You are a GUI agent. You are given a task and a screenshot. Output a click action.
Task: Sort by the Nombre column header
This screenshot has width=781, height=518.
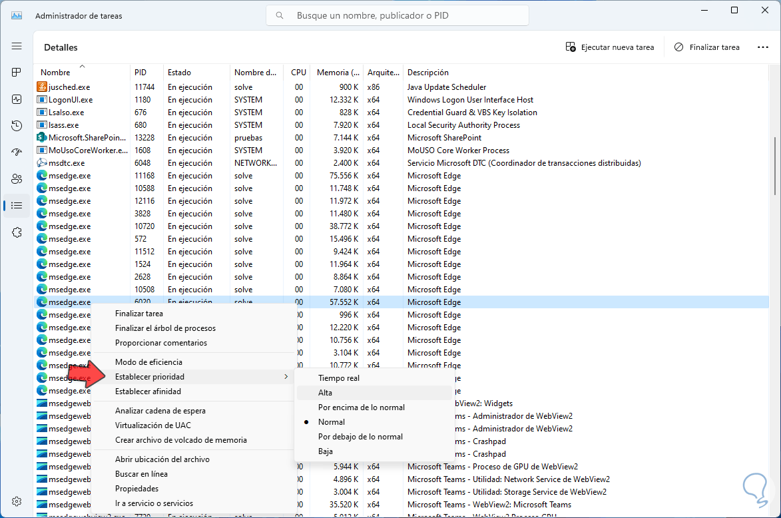55,72
